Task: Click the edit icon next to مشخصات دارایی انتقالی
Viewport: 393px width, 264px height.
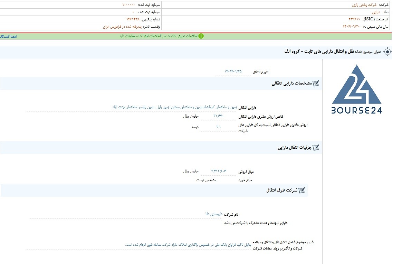Action: point(316,83)
